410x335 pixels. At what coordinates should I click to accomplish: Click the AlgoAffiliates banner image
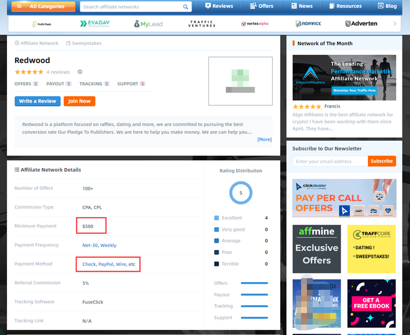[344, 77]
